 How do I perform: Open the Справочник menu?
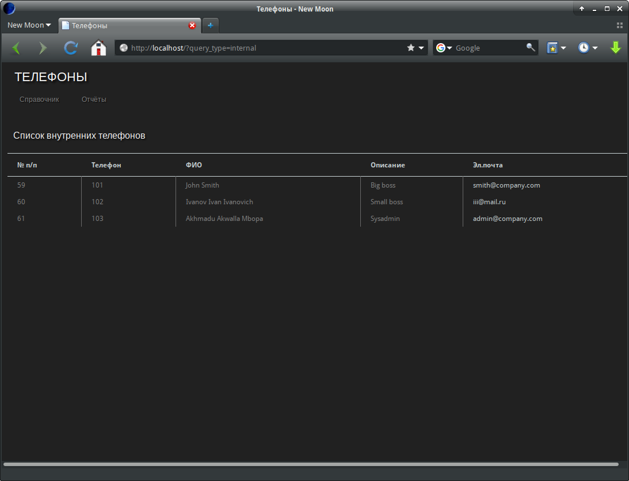click(x=39, y=99)
